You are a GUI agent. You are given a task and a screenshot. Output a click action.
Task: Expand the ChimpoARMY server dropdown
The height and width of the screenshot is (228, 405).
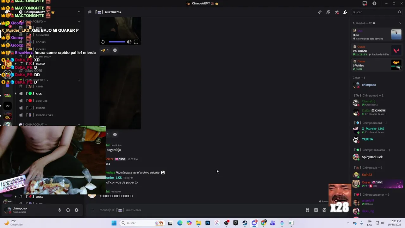click(79, 12)
